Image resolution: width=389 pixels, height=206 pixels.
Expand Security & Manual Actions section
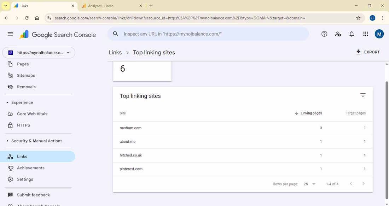7,141
